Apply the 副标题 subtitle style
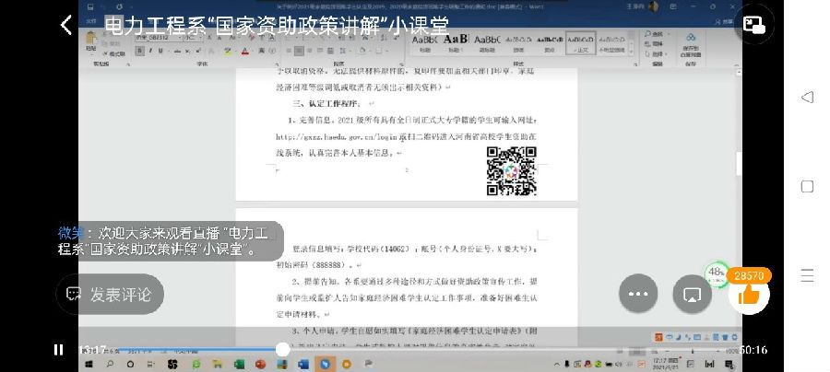The image size is (830, 372). tap(487, 42)
